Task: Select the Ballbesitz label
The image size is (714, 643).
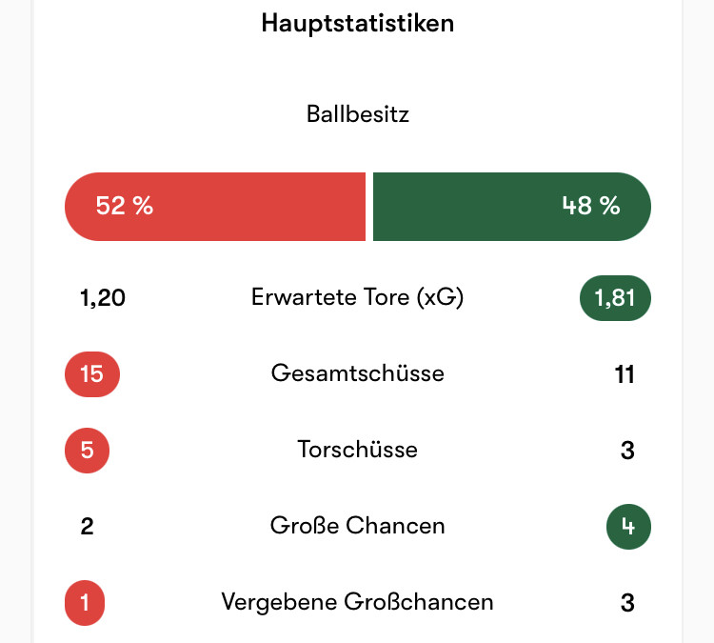Action: point(357,114)
